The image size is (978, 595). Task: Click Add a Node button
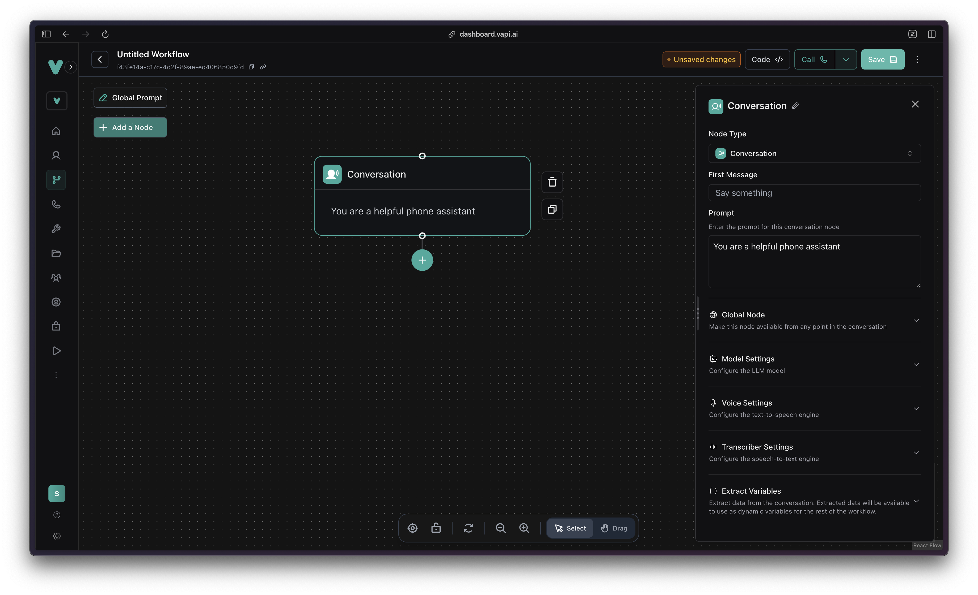[x=130, y=127]
